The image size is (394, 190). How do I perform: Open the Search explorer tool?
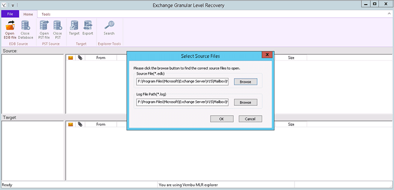point(109,28)
